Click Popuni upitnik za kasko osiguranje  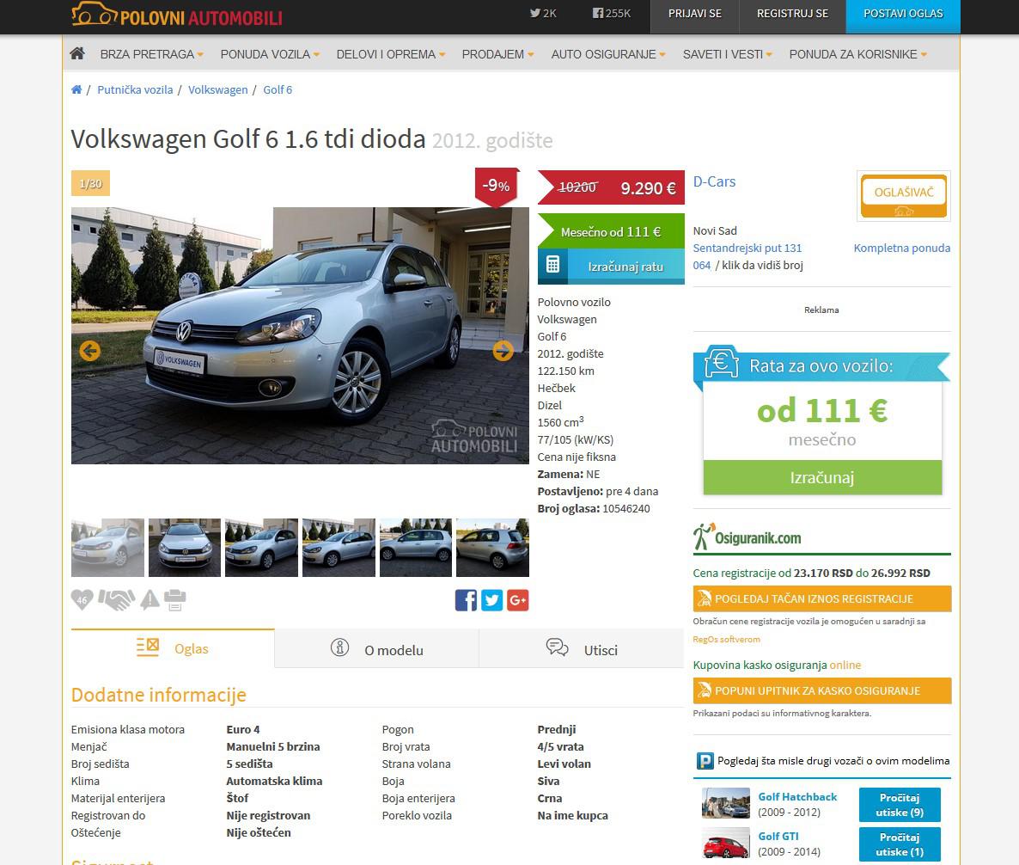pos(822,690)
